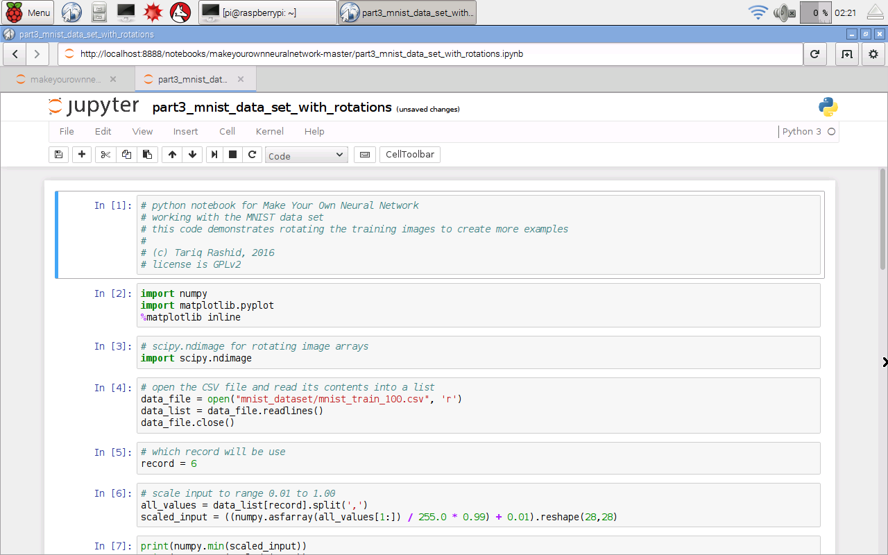The width and height of the screenshot is (888, 555).
Task: Click the 'data_file.close()' line
Action: pyautogui.click(x=188, y=422)
